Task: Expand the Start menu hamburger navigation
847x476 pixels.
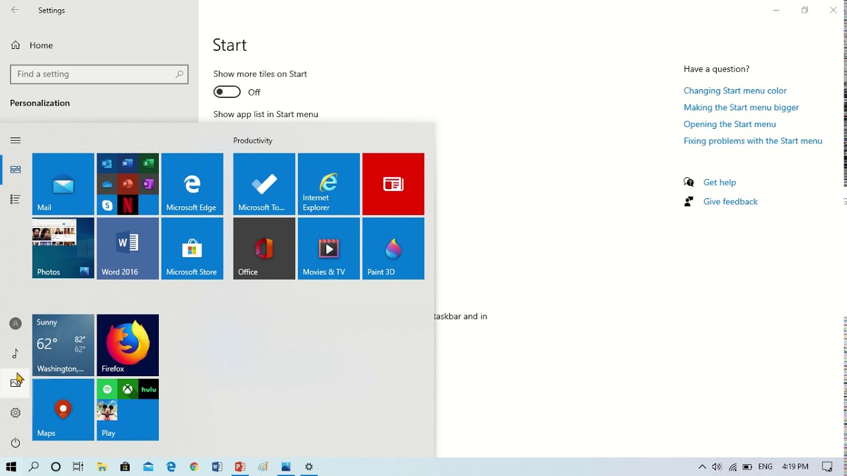Action: [15, 140]
